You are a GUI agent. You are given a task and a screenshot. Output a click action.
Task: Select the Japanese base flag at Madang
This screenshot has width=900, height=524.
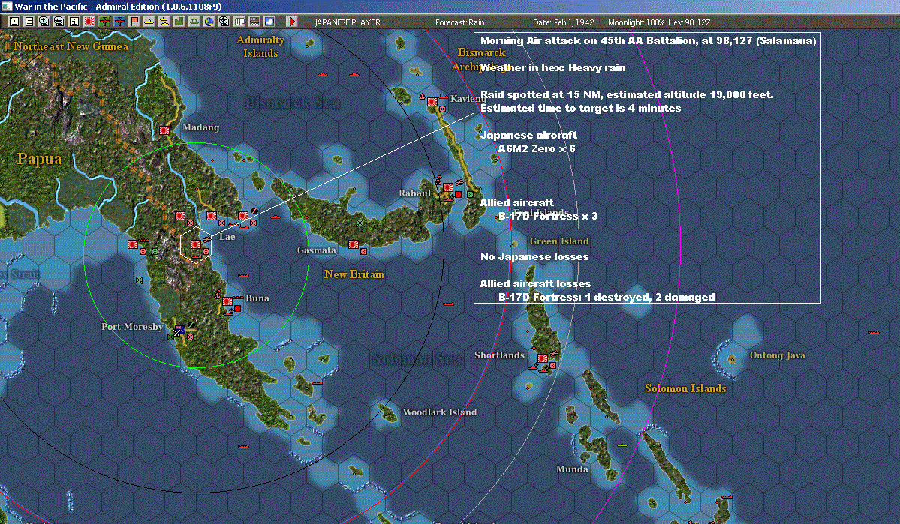coord(164,130)
